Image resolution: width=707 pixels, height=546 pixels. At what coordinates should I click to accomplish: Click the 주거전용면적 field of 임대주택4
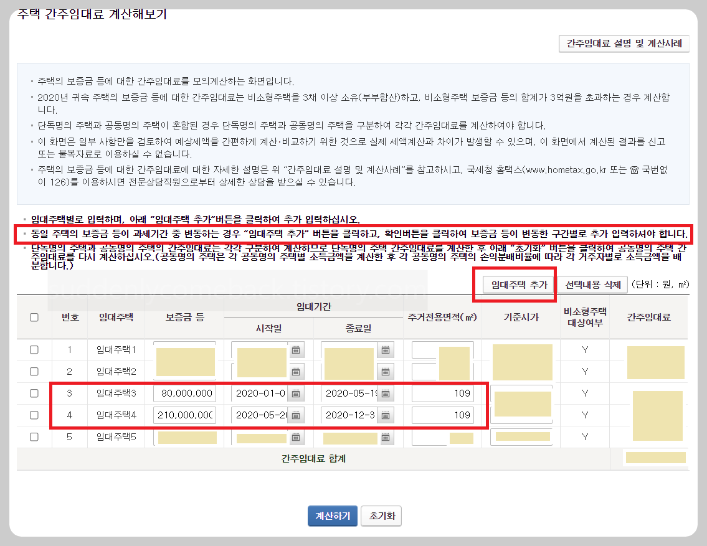(x=442, y=415)
